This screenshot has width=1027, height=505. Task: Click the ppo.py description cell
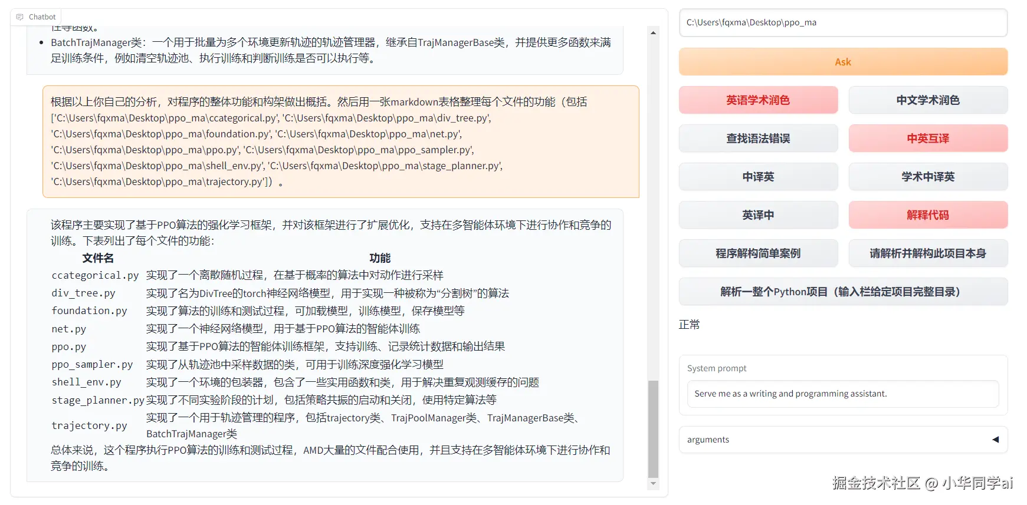[x=326, y=346]
